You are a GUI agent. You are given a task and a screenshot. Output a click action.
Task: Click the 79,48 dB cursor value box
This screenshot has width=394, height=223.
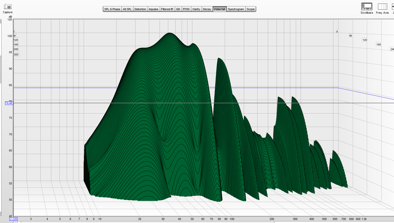point(9,103)
